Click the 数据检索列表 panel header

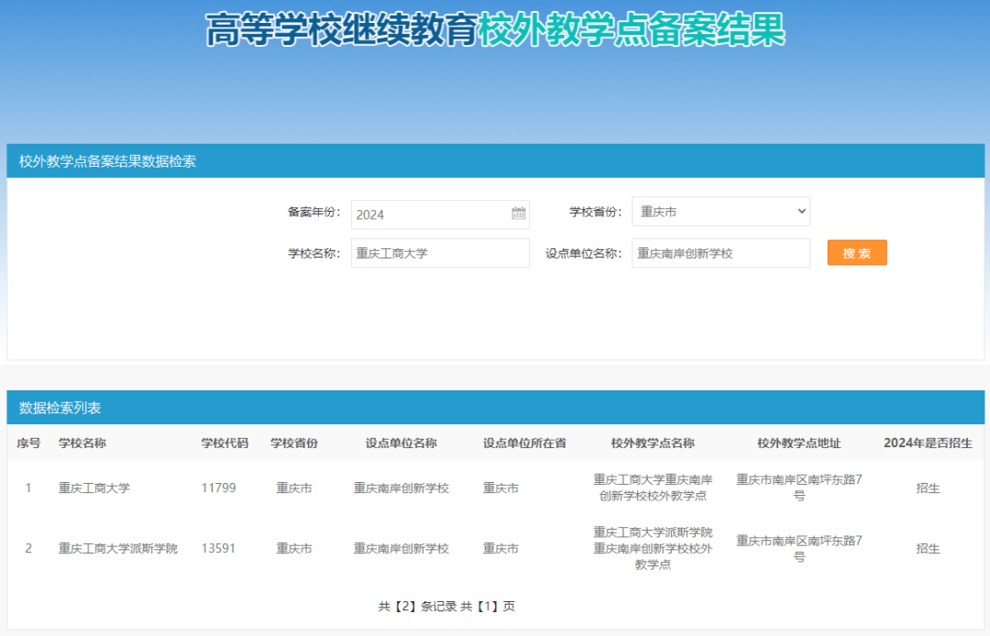coord(60,408)
